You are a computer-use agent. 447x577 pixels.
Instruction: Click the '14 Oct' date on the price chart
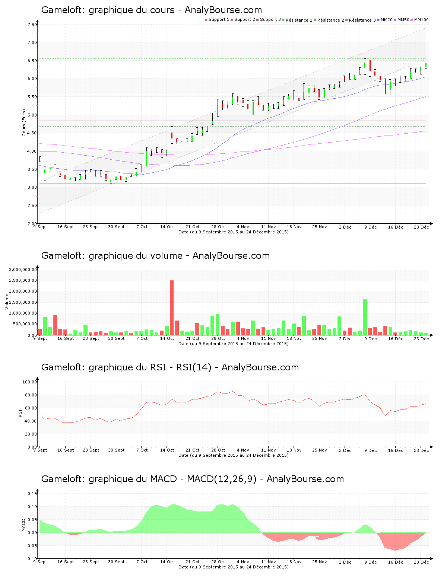pos(167,227)
